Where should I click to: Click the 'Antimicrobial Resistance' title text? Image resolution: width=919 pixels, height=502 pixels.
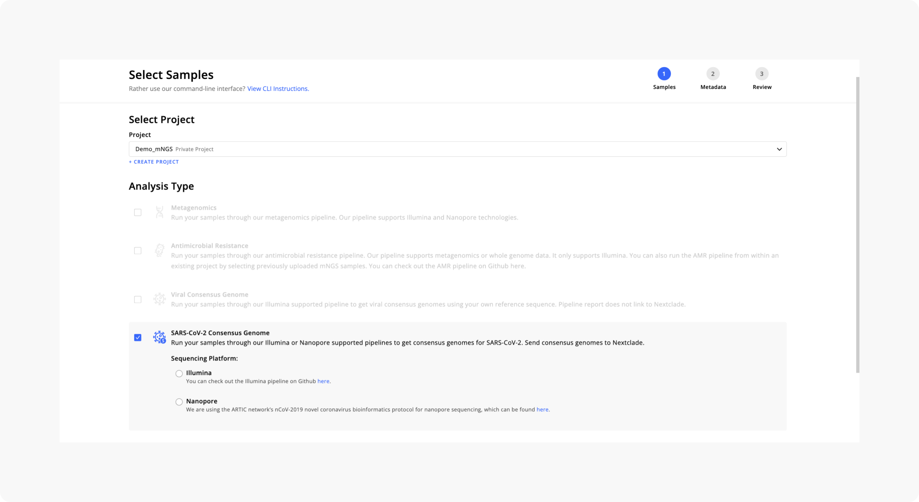point(209,246)
